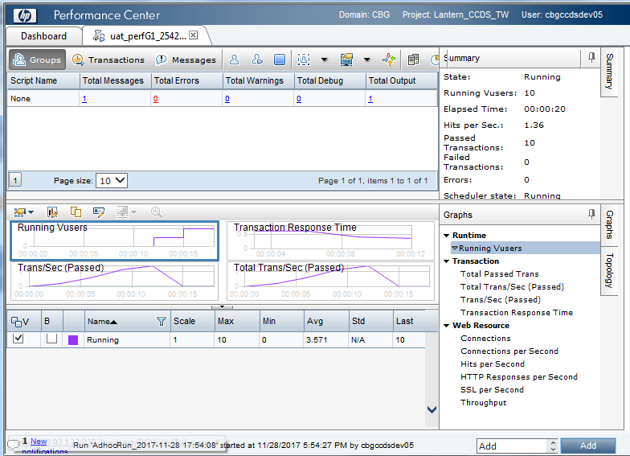Viewport: 630px width, 456px height.
Task: Click the load generators server icon
Action: coord(413,60)
